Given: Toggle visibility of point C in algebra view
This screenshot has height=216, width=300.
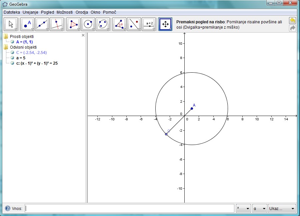Looking at the screenshot, I should [x=12, y=53].
